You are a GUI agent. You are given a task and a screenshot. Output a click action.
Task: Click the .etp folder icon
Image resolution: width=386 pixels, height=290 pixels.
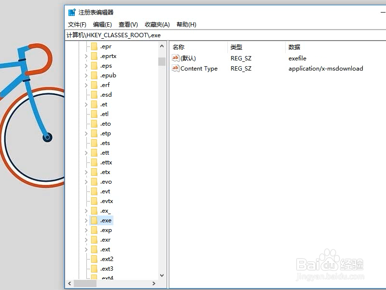coord(94,133)
